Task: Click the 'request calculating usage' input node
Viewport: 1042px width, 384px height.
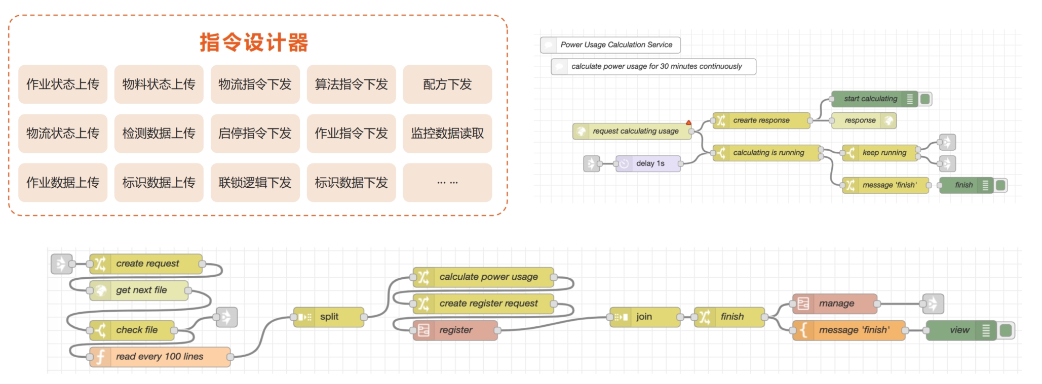Action: [635, 132]
